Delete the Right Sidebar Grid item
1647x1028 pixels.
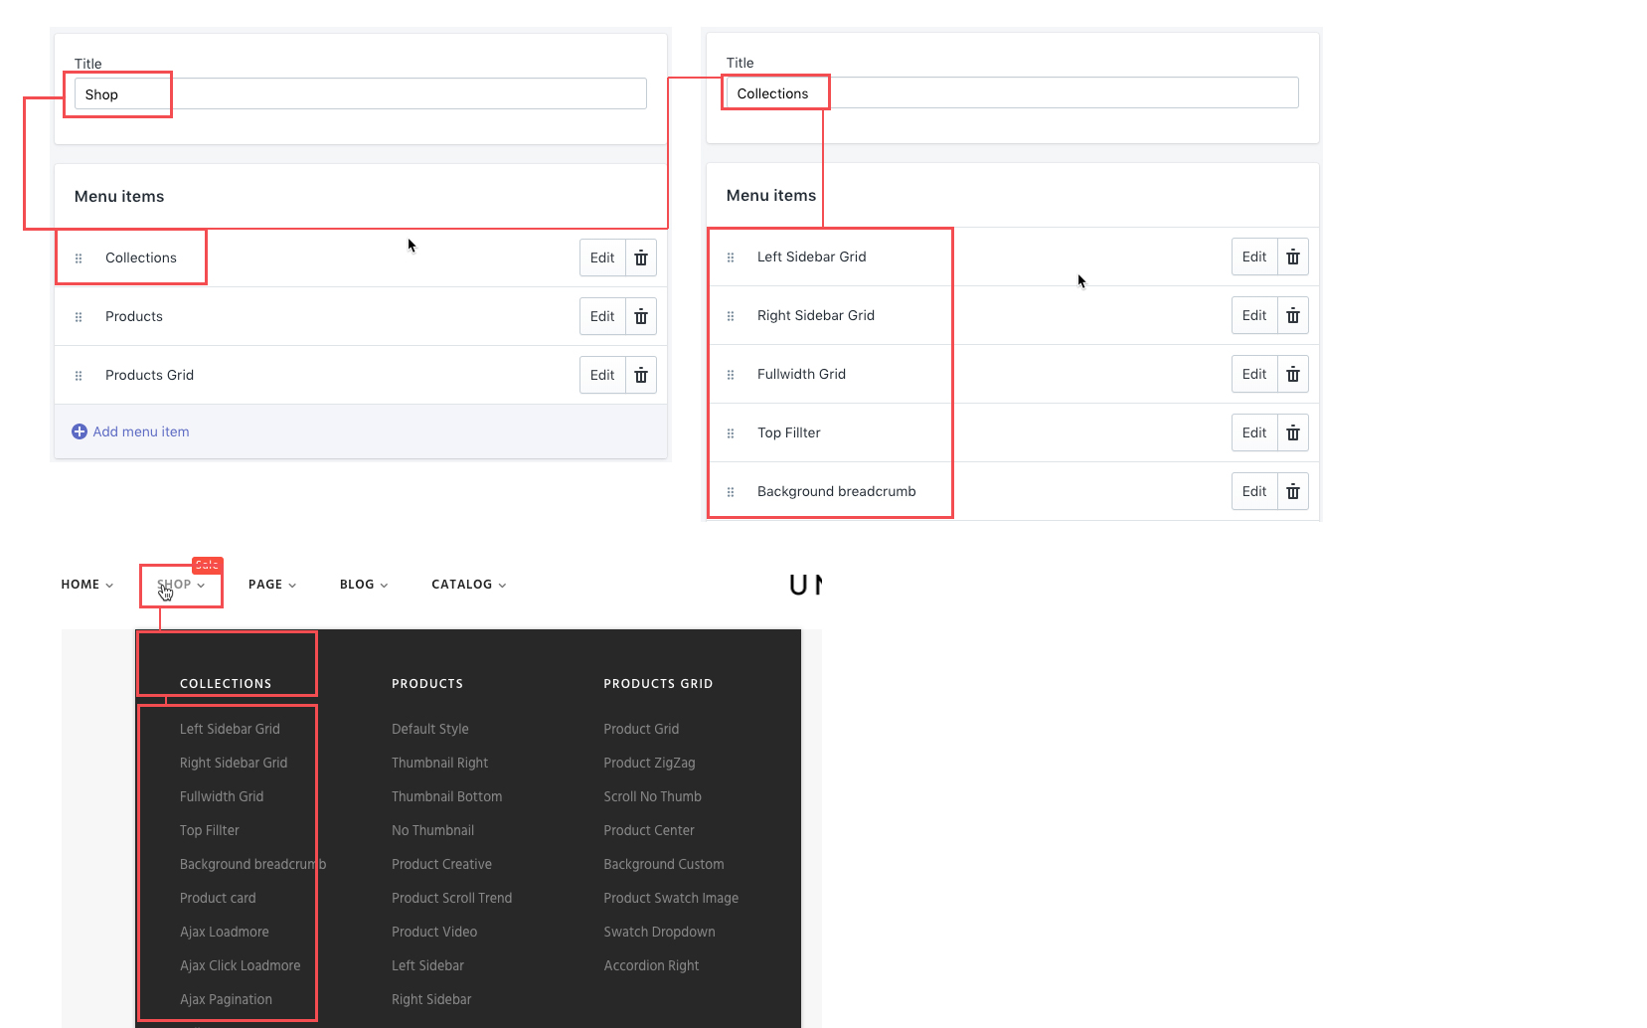1293,316
